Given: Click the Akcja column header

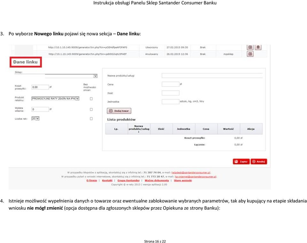Looking at the screenshot, I should [x=251, y=129].
